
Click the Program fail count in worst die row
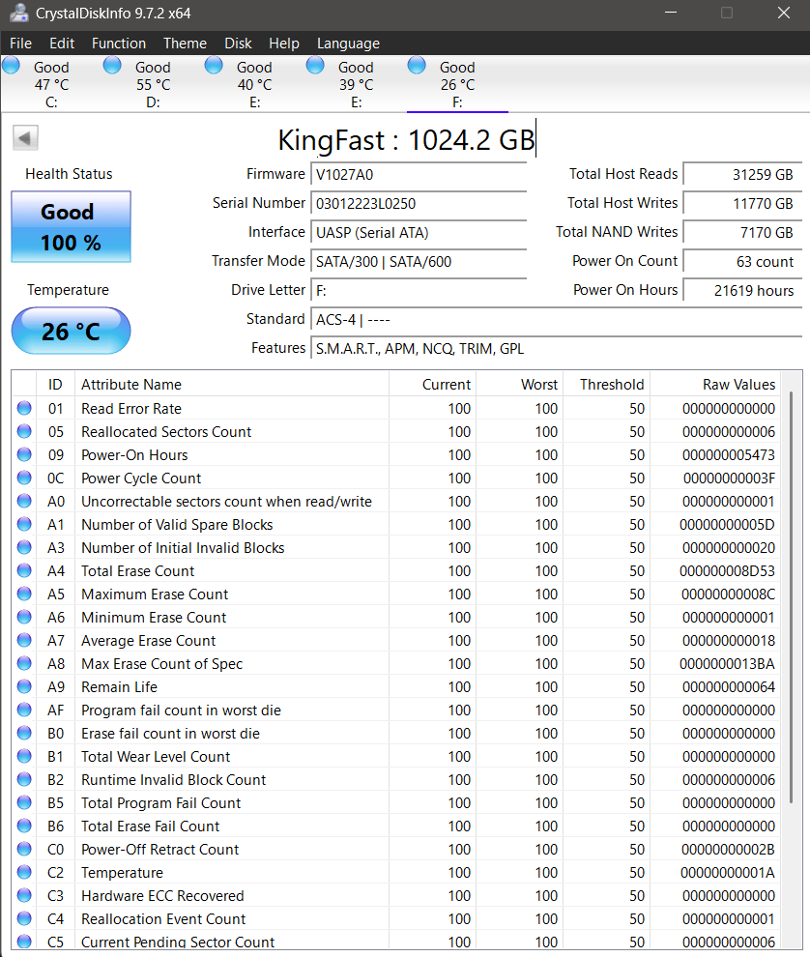[396, 710]
